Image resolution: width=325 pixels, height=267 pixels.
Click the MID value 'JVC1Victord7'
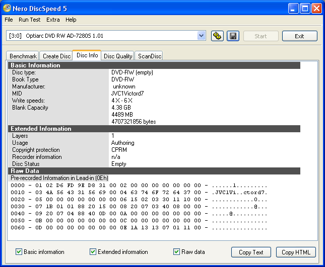point(127,94)
